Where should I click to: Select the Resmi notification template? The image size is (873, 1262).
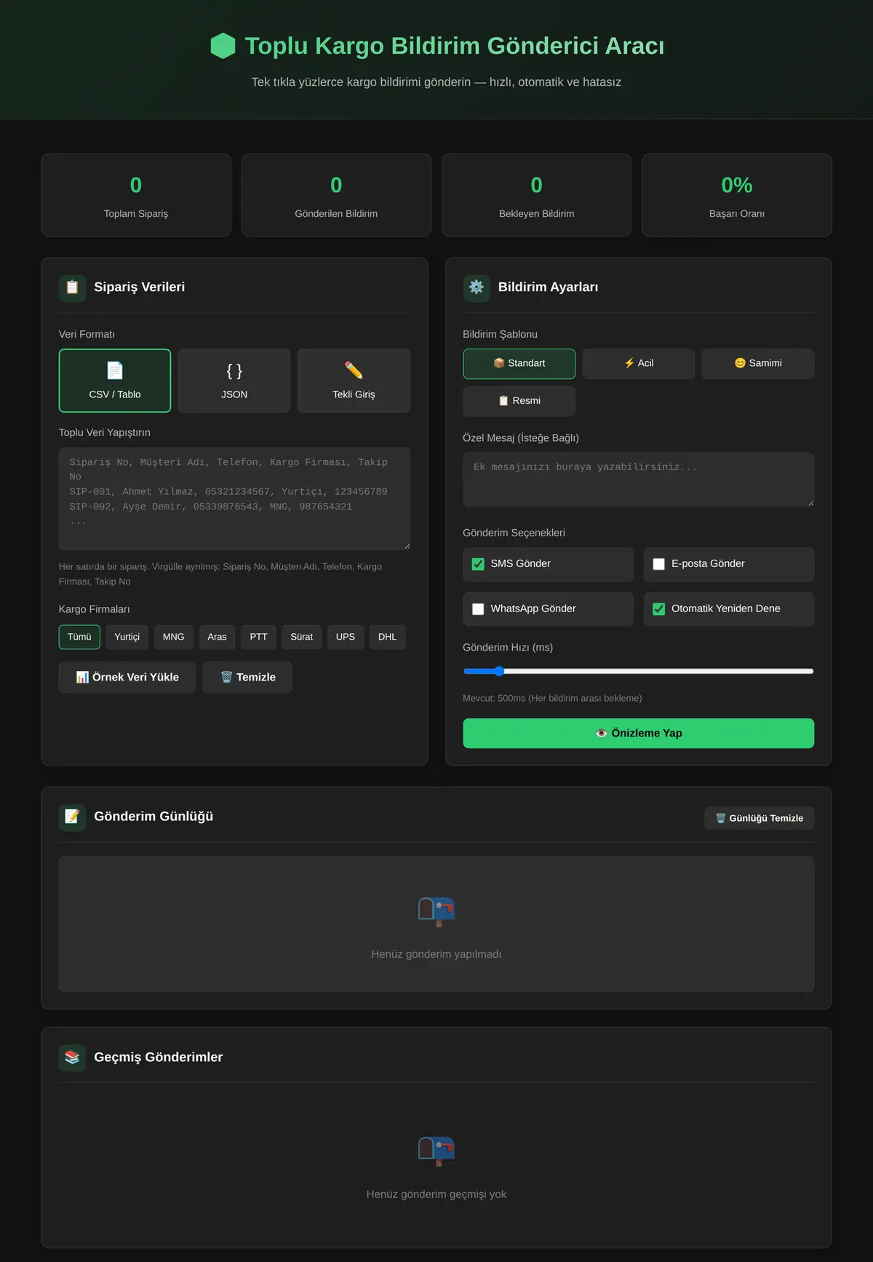coord(519,401)
